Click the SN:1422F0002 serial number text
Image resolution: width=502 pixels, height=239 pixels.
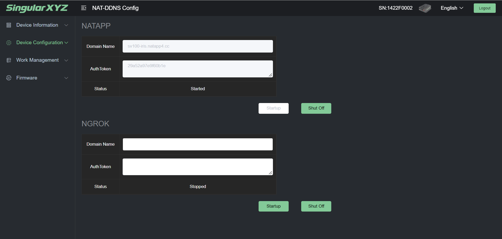396,8
